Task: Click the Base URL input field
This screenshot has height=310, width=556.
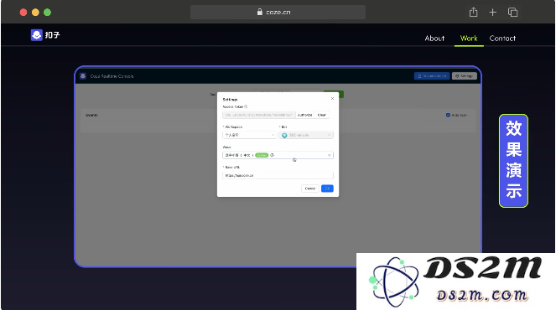Action: pos(278,175)
